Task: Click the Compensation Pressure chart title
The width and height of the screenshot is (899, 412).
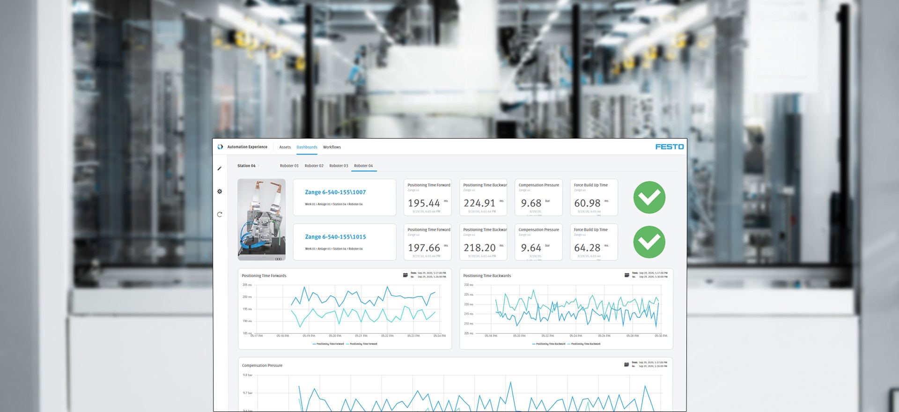Action: 262,366
